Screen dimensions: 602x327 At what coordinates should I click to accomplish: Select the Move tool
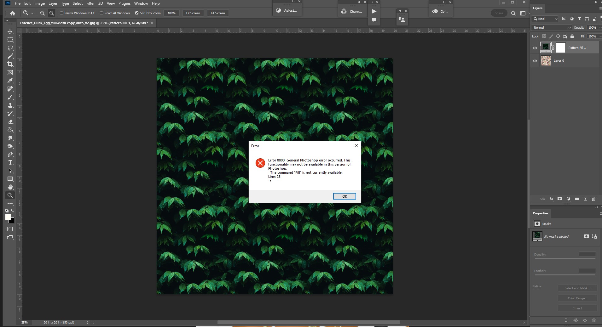10,31
